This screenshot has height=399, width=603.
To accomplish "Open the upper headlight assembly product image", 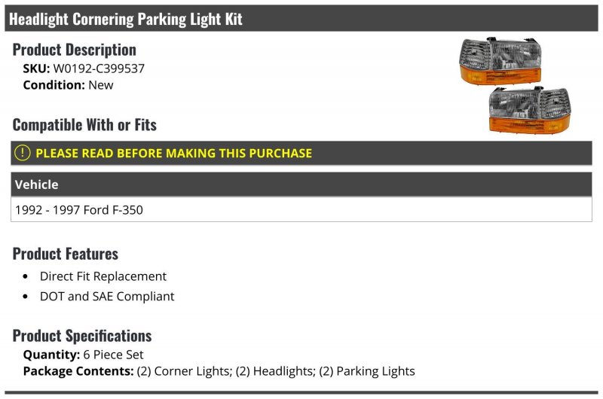I will (x=500, y=61).
